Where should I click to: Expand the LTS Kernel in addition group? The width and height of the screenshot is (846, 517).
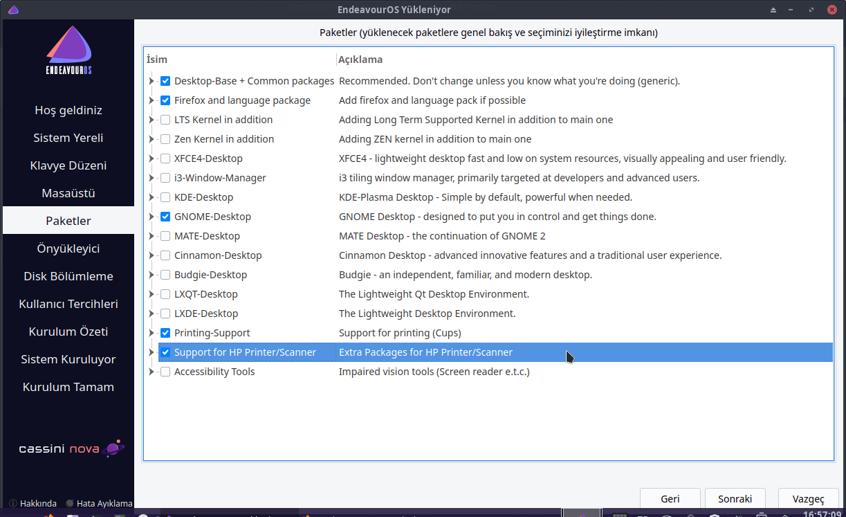pyautogui.click(x=151, y=120)
